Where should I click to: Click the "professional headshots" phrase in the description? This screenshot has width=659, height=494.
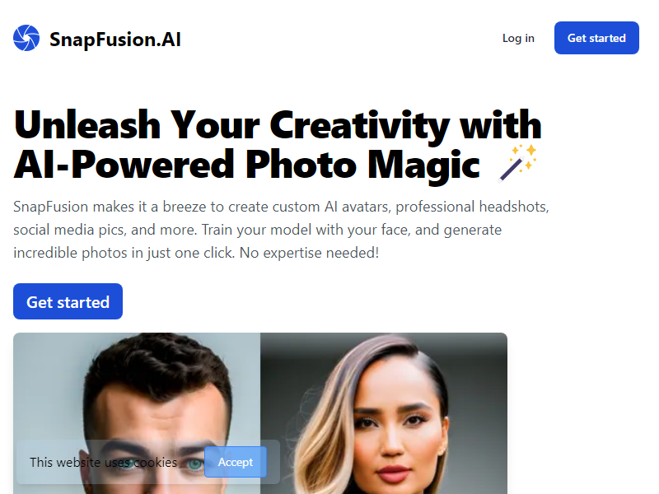(472, 207)
